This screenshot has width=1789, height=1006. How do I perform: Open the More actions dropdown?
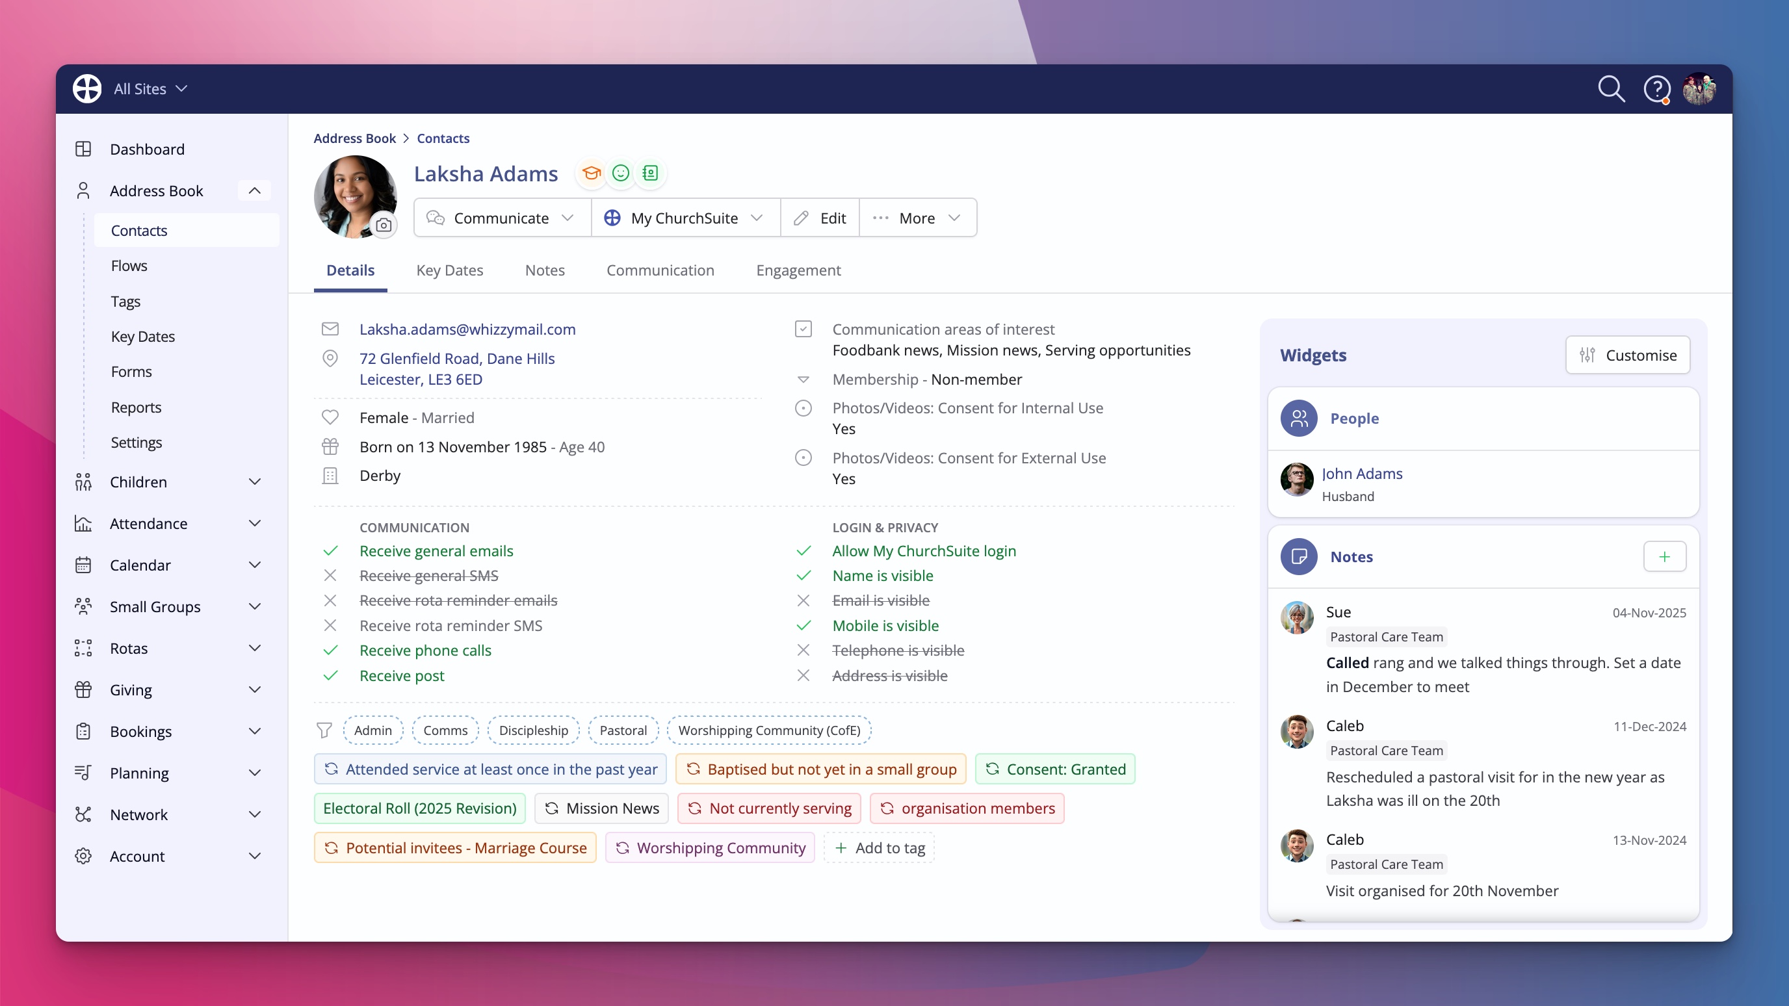(917, 218)
